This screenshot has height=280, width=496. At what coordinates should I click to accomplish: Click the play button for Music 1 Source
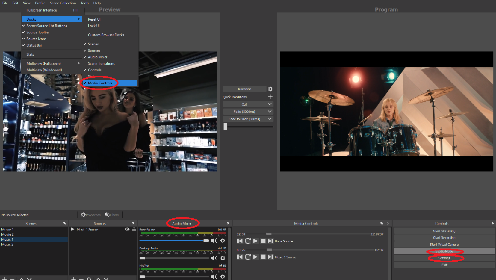(255, 257)
